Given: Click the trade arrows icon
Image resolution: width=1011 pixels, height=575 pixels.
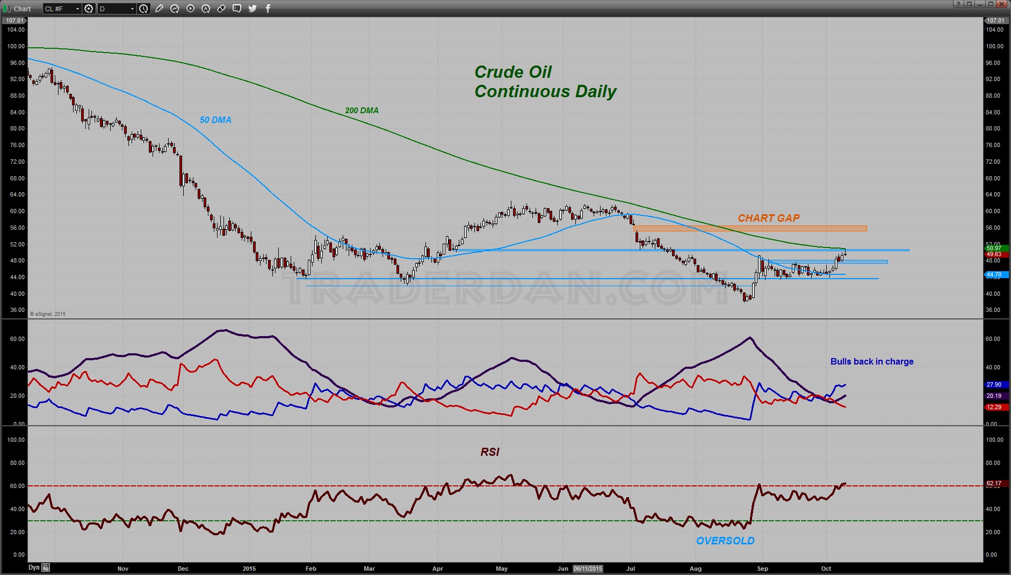Looking at the screenshot, I should [221, 9].
